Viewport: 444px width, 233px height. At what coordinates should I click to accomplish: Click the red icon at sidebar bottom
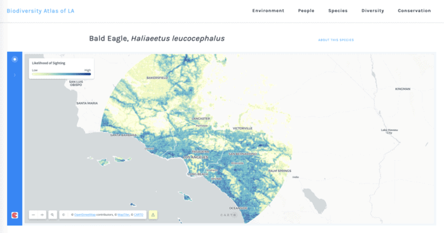pos(15,215)
